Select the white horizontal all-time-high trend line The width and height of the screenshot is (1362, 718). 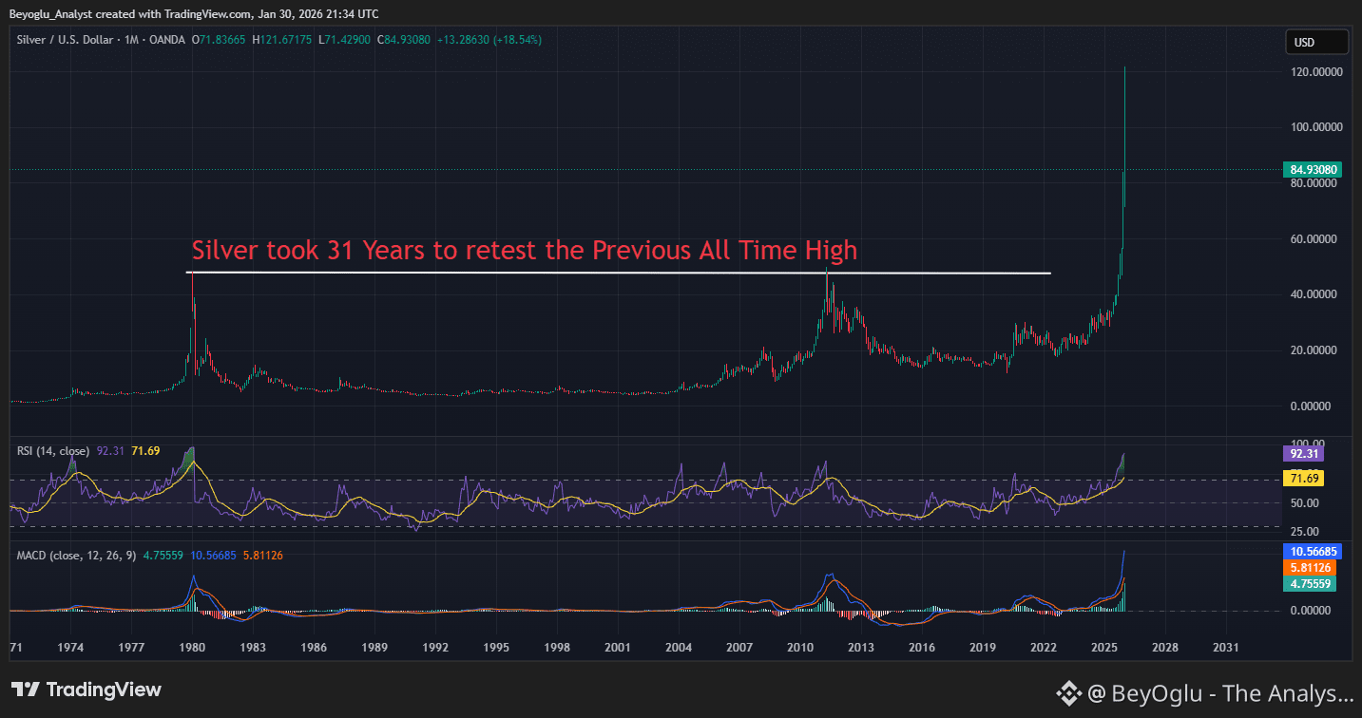pyautogui.click(x=619, y=274)
